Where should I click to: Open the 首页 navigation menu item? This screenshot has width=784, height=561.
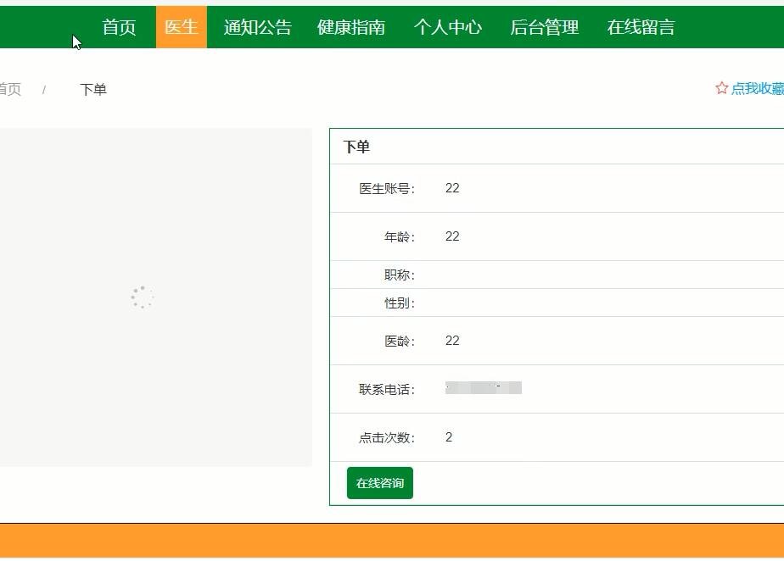coord(118,27)
